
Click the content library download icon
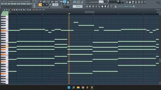tap(115, 6)
